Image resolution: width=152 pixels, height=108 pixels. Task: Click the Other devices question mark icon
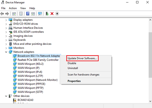pyautogui.click(x=10, y=96)
